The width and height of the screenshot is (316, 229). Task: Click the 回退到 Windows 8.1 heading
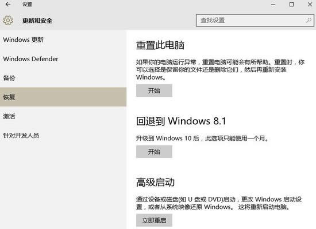(181, 121)
